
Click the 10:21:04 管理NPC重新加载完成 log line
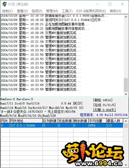41,46
